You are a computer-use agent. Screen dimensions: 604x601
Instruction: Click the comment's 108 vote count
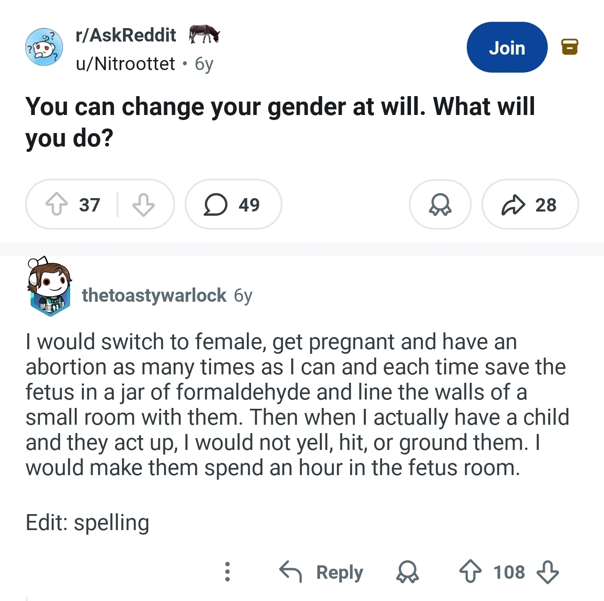(509, 572)
